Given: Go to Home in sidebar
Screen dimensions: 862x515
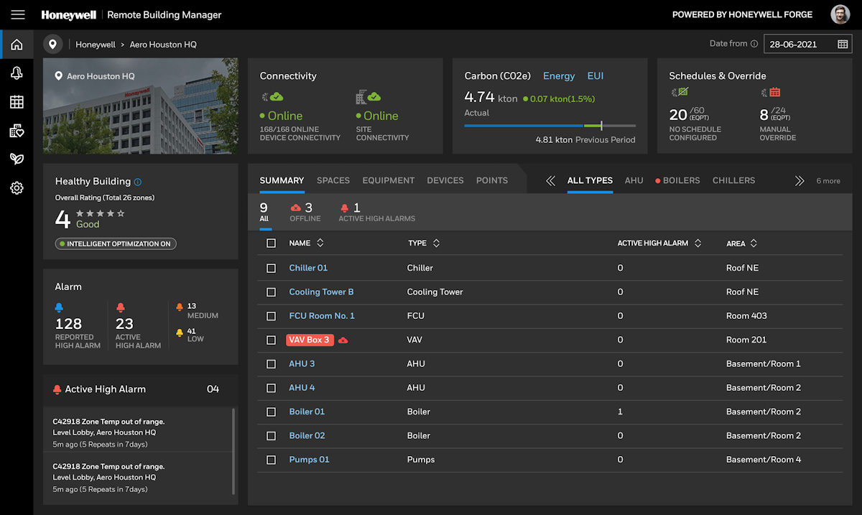Looking at the screenshot, I should click(x=17, y=45).
